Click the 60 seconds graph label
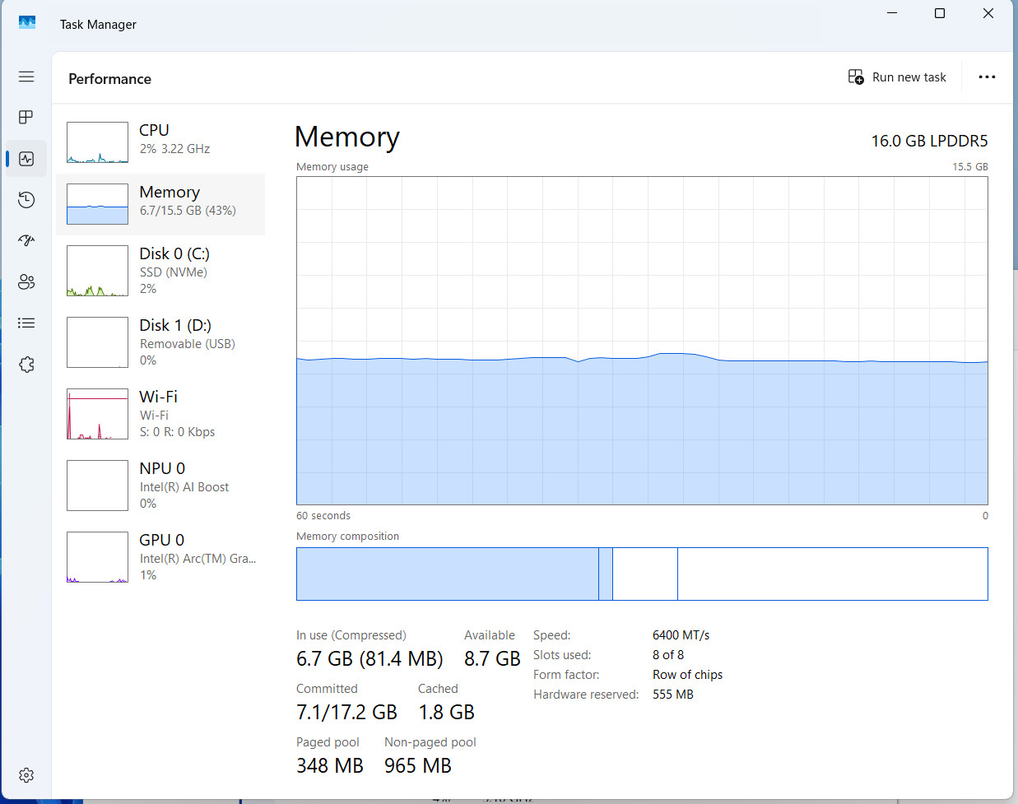Viewport: 1018px width, 804px height. click(323, 516)
